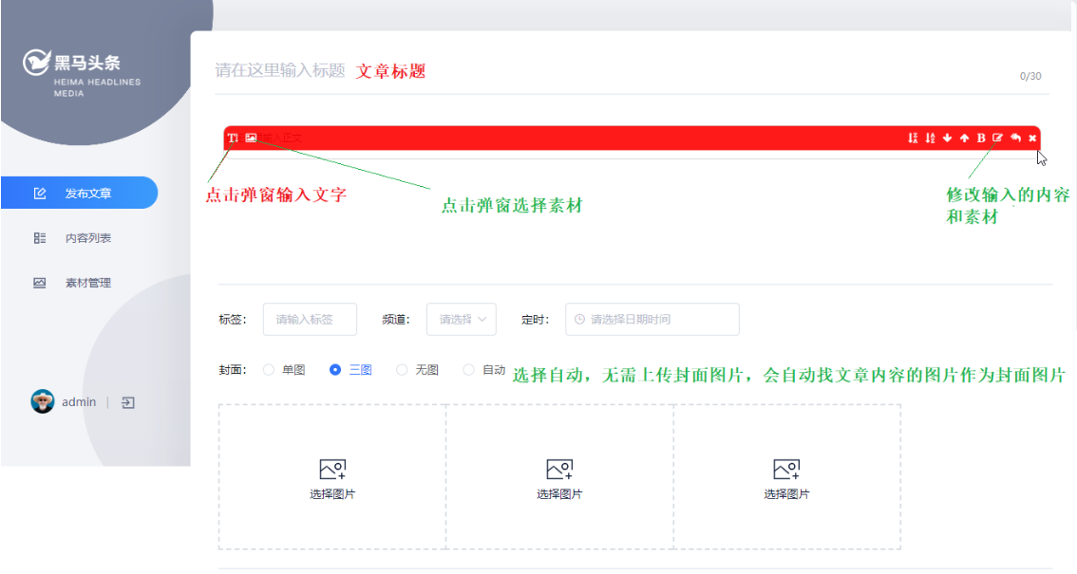The image size is (1077, 574).
Task: Click the logout icon next to admin
Action: tap(130, 402)
